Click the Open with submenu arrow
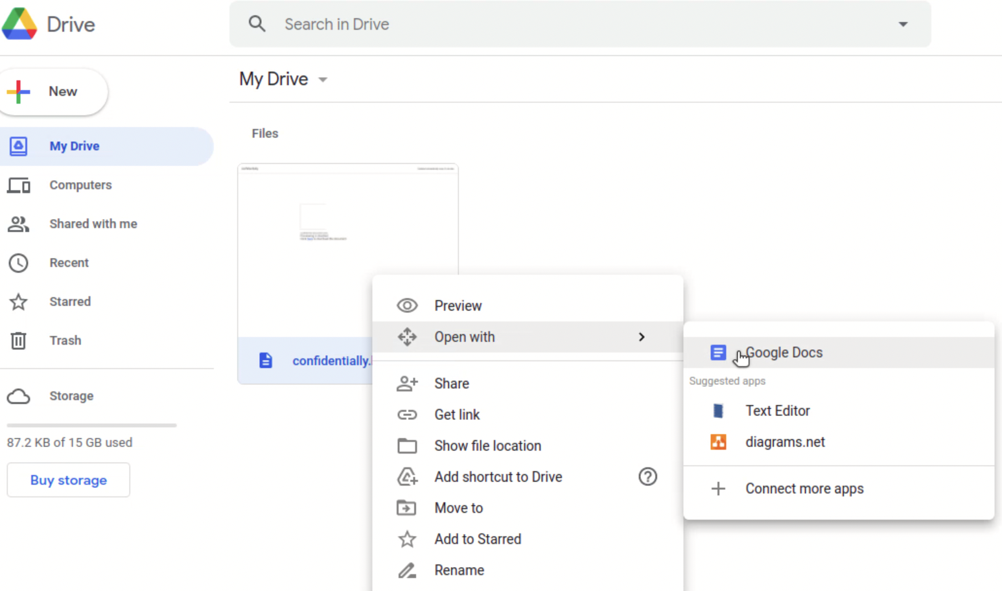Viewport: 1002px width, 591px height. point(642,337)
